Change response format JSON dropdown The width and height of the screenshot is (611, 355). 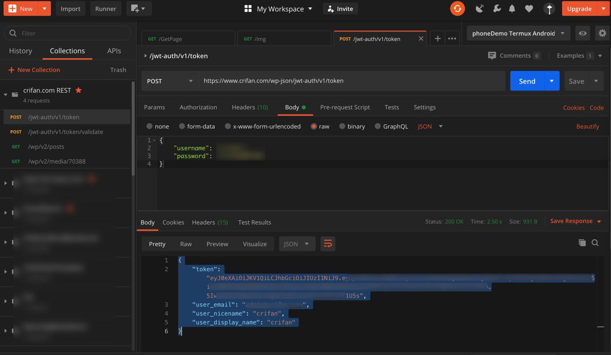[x=297, y=244]
